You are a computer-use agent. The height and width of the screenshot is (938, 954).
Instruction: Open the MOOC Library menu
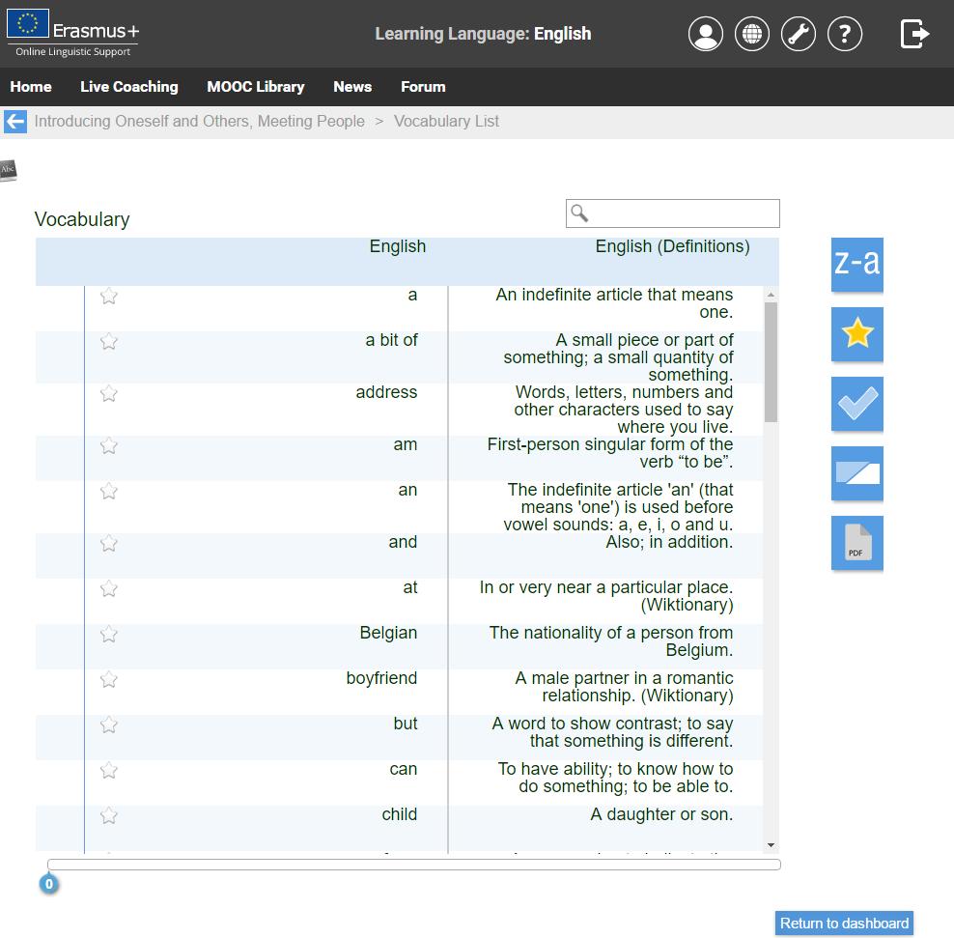256,87
